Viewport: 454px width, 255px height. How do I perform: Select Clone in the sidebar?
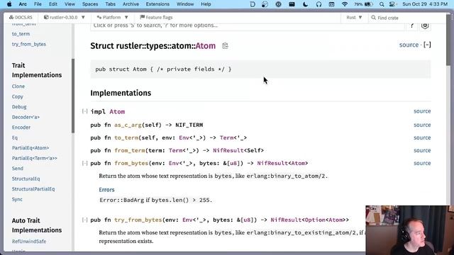[x=18, y=86]
